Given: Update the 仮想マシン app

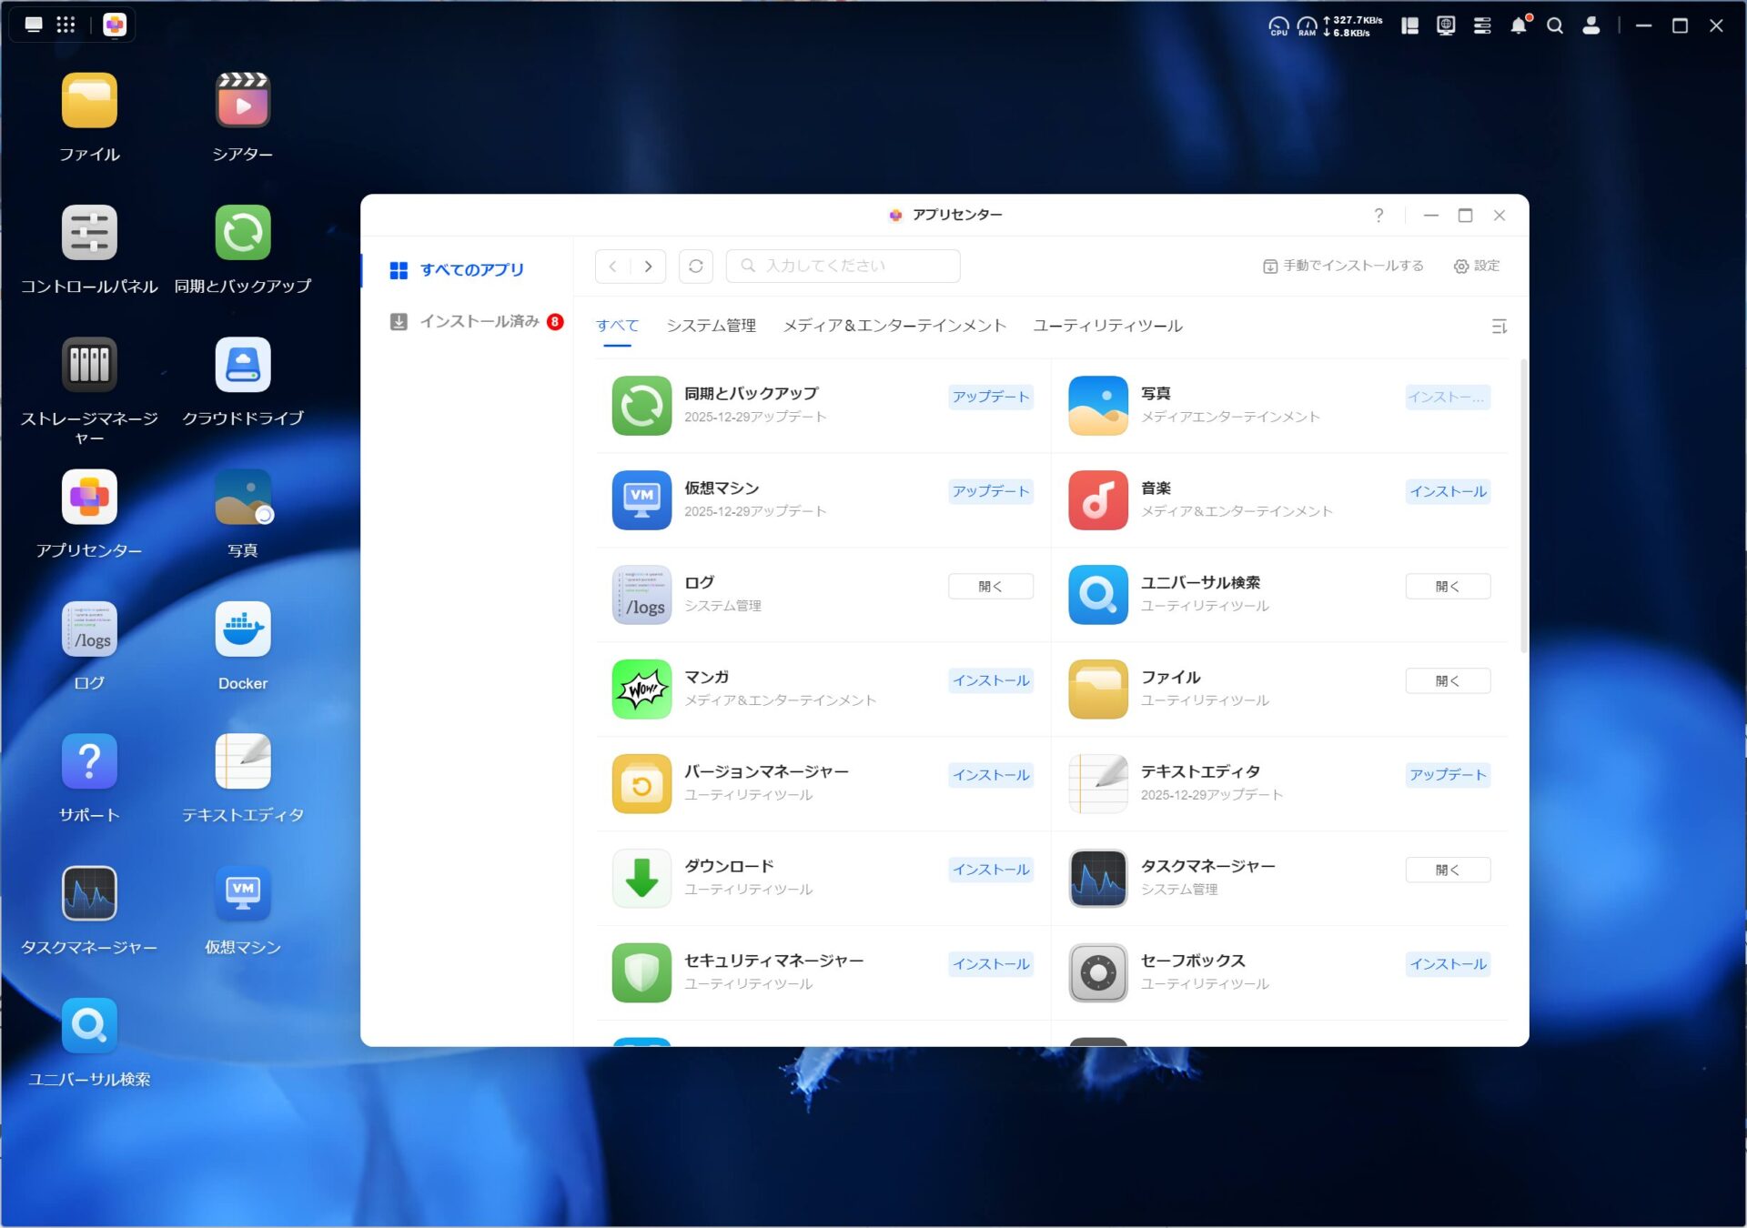Looking at the screenshot, I should coord(990,492).
